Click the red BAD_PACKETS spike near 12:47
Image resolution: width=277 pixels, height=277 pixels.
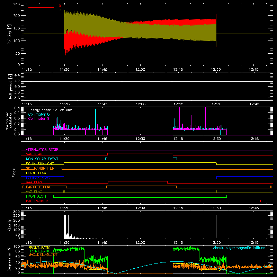pyautogui.click(x=260, y=201)
